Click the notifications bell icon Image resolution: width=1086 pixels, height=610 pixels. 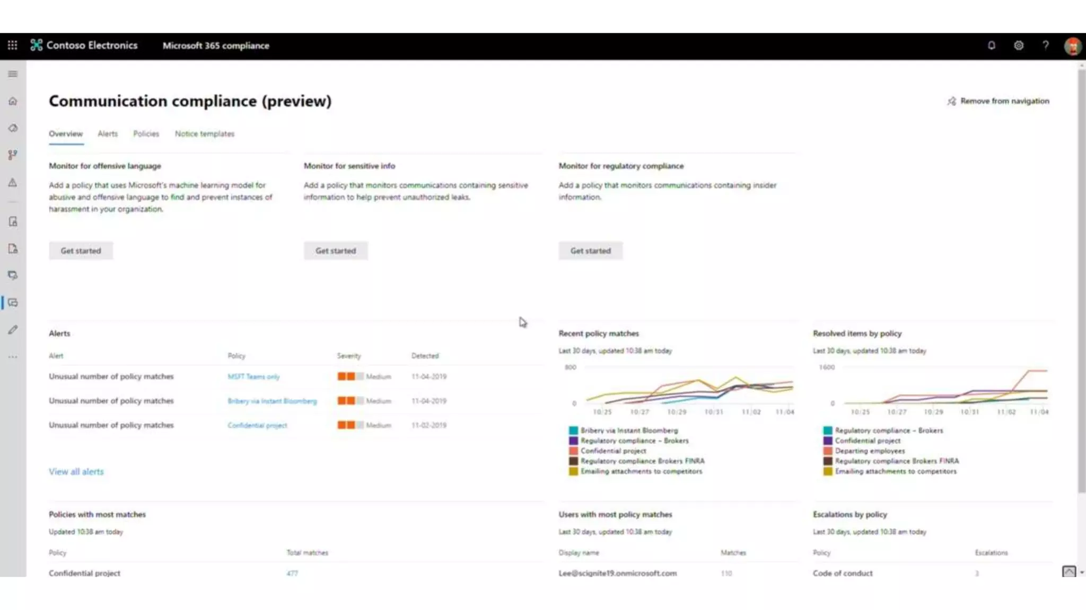[991, 46]
